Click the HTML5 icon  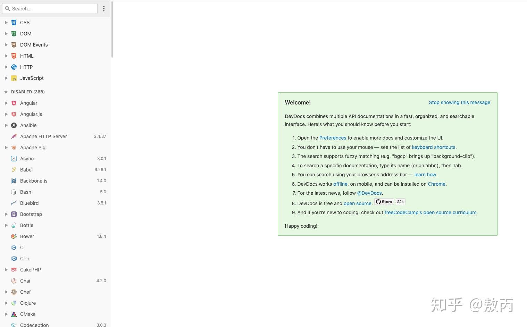click(x=14, y=56)
